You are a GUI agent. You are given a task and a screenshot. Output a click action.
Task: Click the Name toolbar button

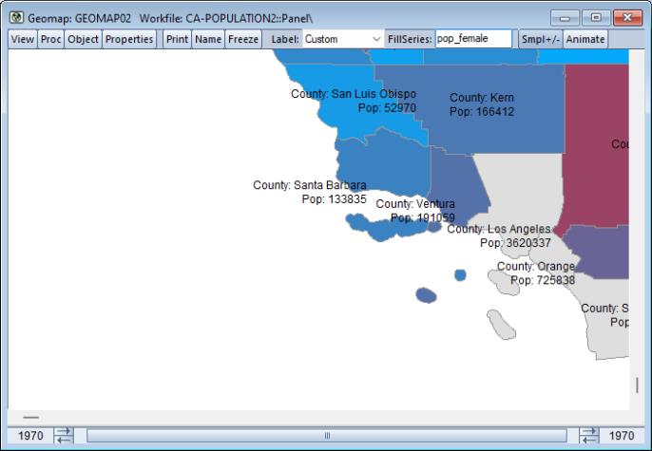(x=207, y=40)
